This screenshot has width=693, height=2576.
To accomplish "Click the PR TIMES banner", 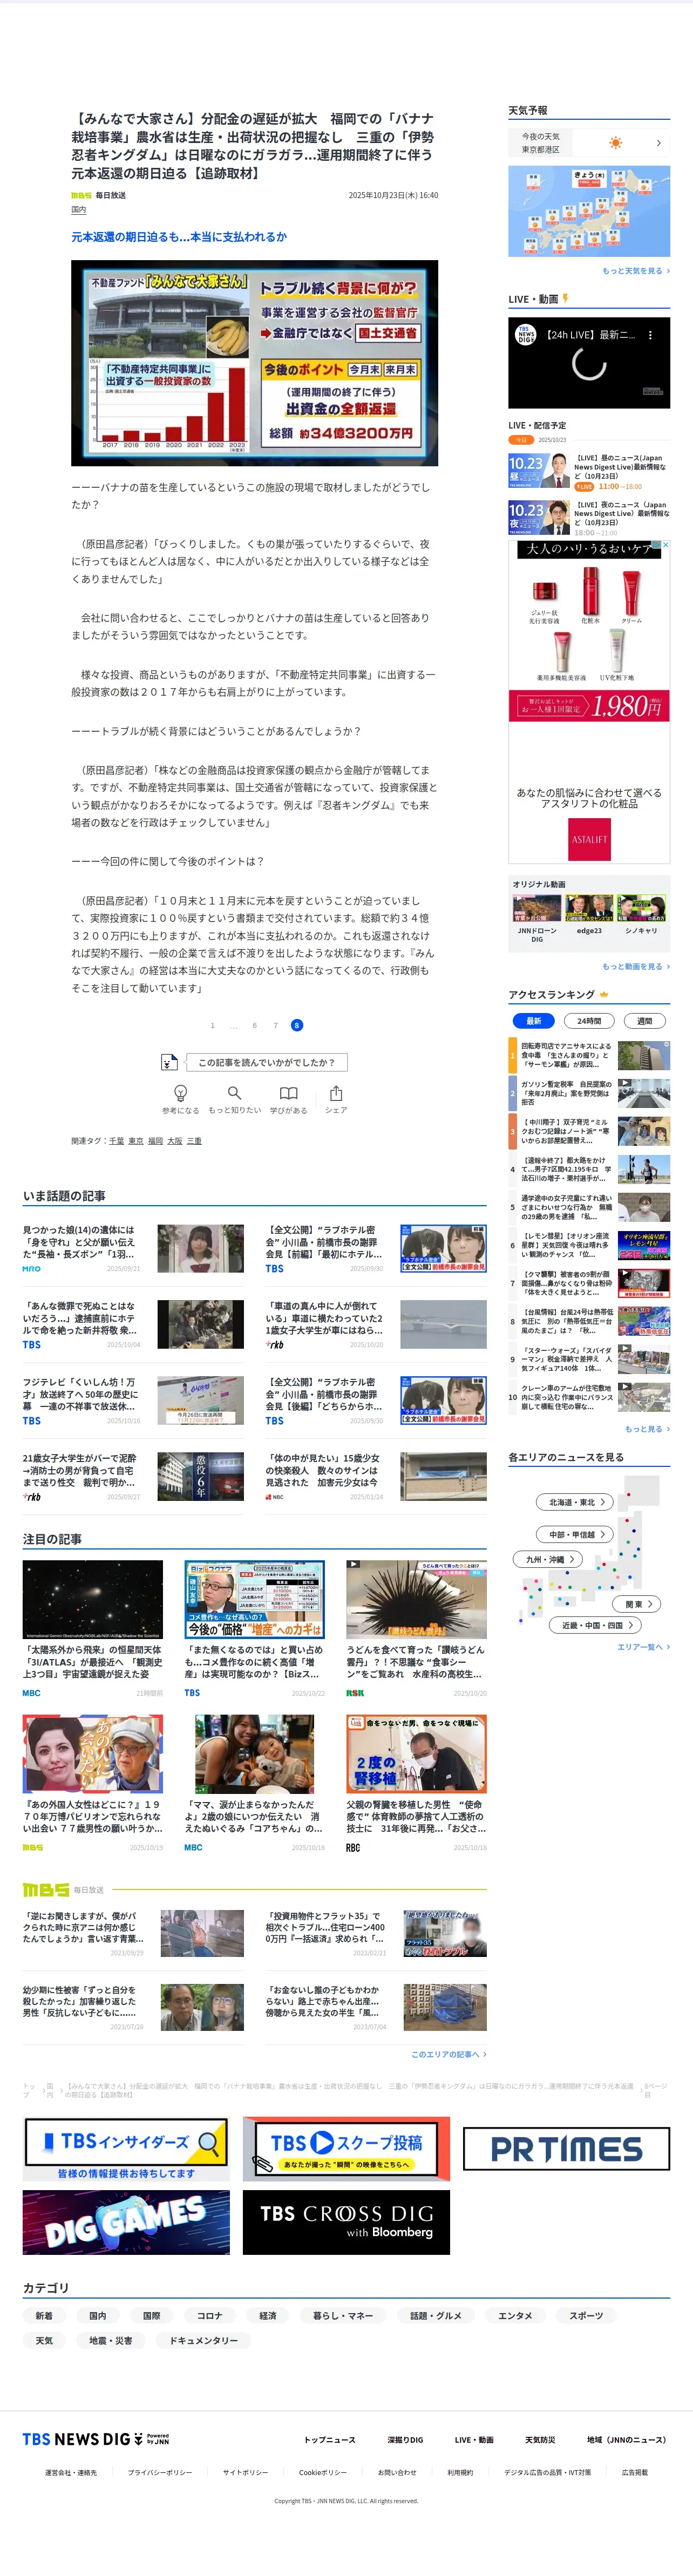I will 566,2149.
